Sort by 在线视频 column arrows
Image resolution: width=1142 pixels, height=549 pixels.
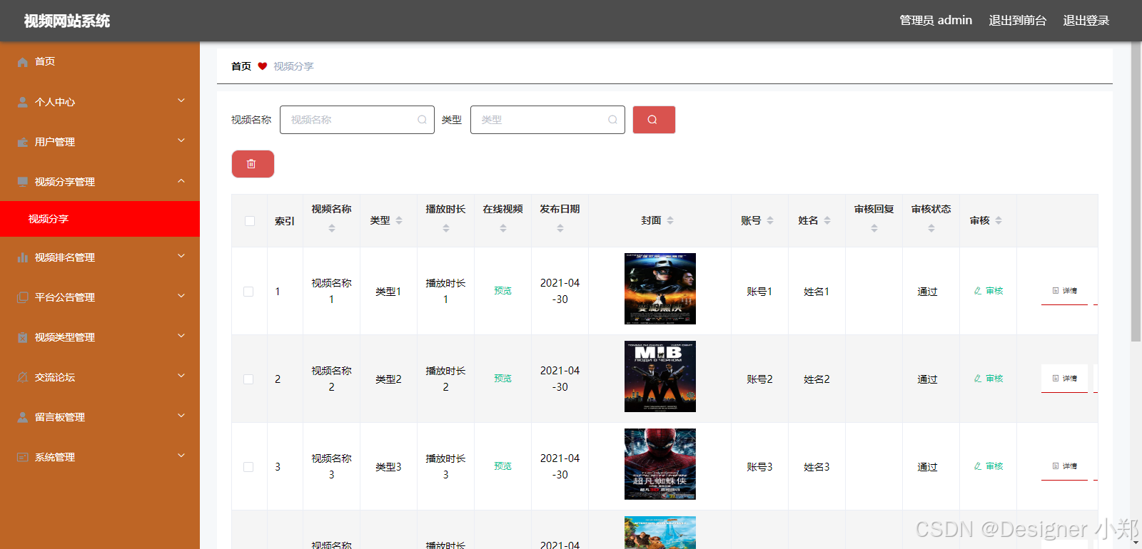pyautogui.click(x=503, y=228)
